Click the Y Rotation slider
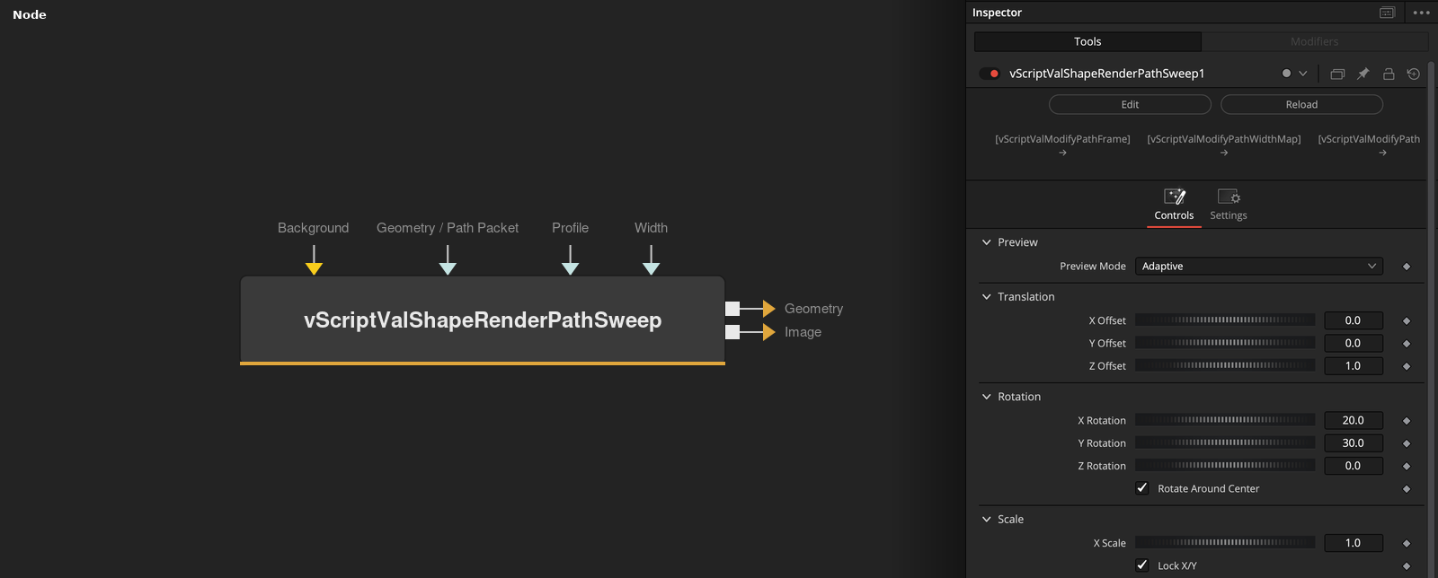This screenshot has width=1438, height=578. tap(1224, 442)
